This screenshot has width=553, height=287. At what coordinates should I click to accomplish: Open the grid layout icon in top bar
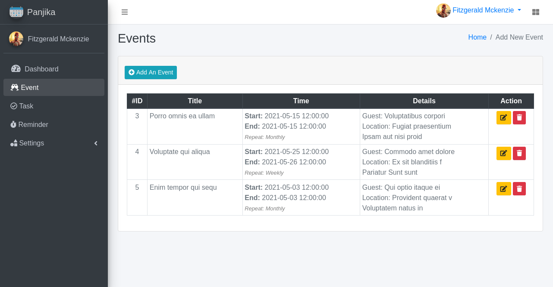pyautogui.click(x=536, y=12)
